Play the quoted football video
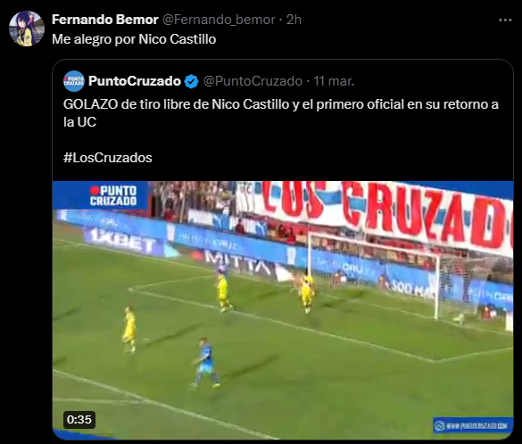522x444 pixels. [x=283, y=310]
